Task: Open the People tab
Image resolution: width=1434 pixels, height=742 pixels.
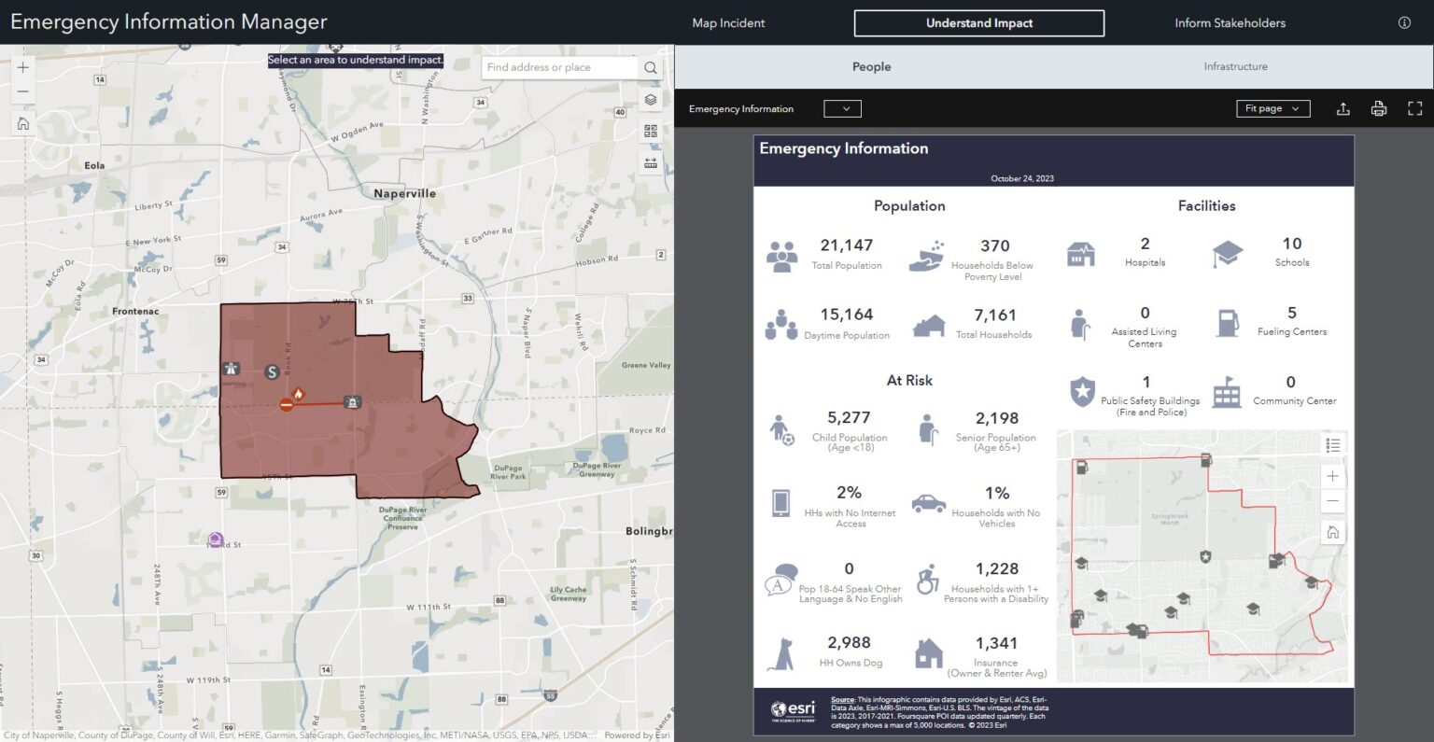Action: point(871,66)
